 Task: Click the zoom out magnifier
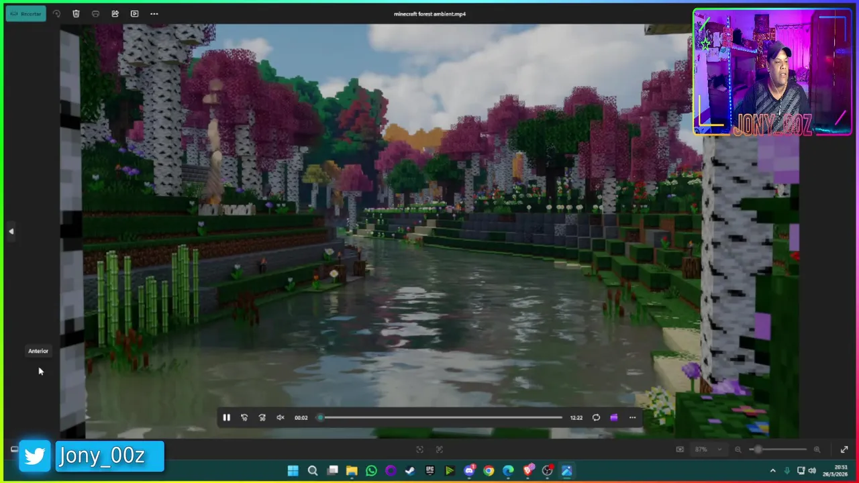[x=738, y=449]
